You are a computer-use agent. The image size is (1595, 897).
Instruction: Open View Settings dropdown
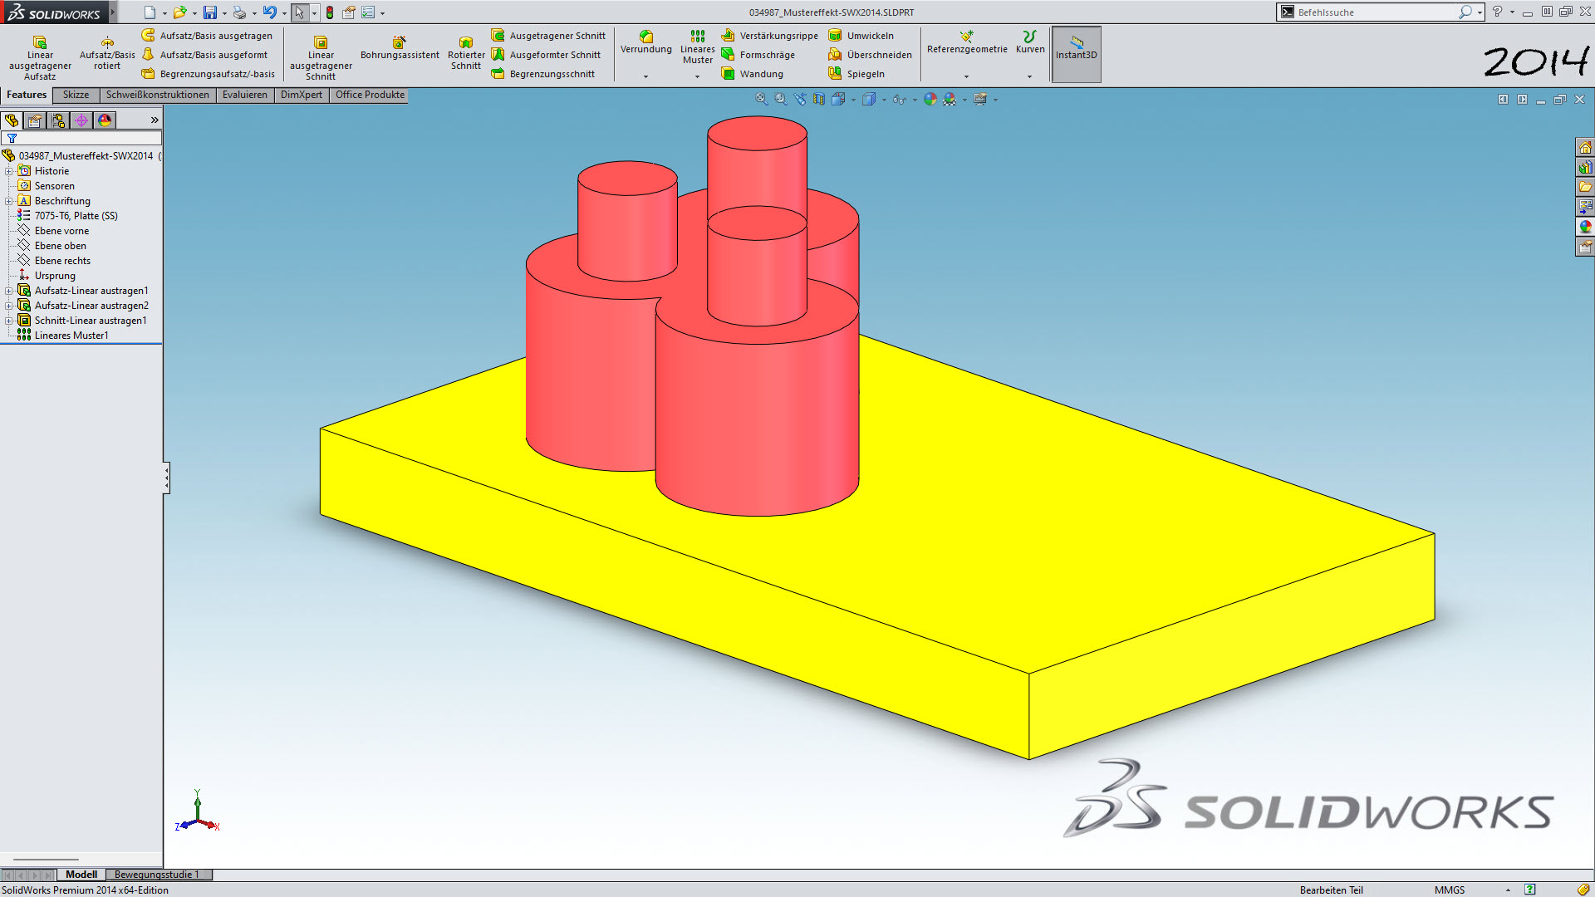(x=995, y=100)
